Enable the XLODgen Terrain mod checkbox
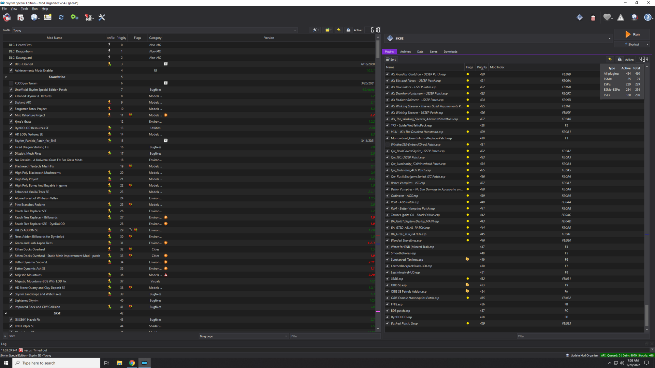 point(11,83)
